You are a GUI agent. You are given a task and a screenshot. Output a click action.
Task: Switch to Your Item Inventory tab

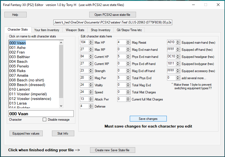pyautogui.click(x=47, y=30)
